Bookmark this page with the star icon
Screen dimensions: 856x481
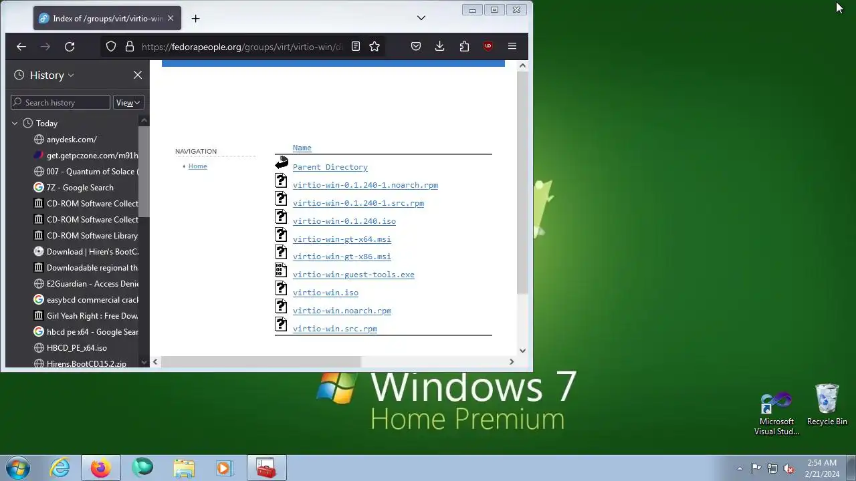pyautogui.click(x=374, y=47)
